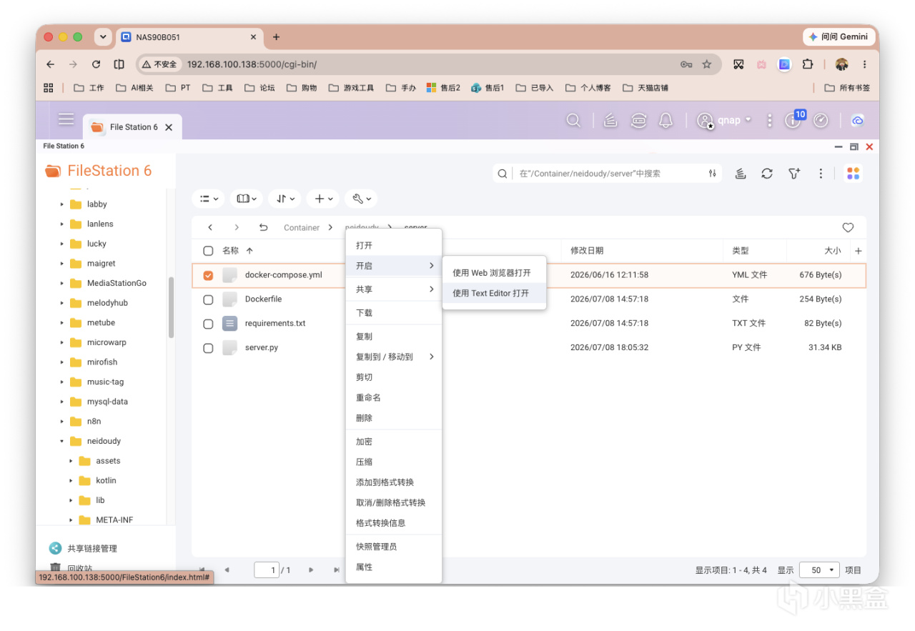Go to the parent folder arrow

pos(263,227)
